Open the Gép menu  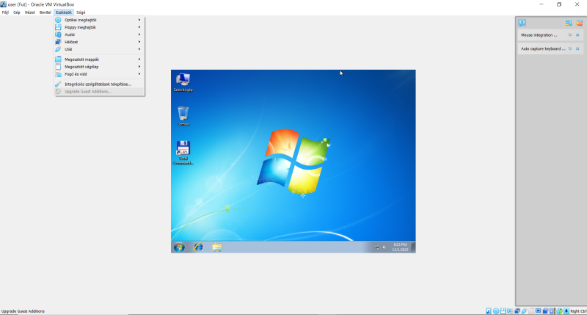[16, 12]
